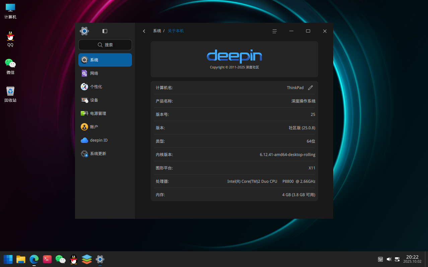Launch the file manager from the taskbar
Screen dimensions: 428x267
click(21, 259)
